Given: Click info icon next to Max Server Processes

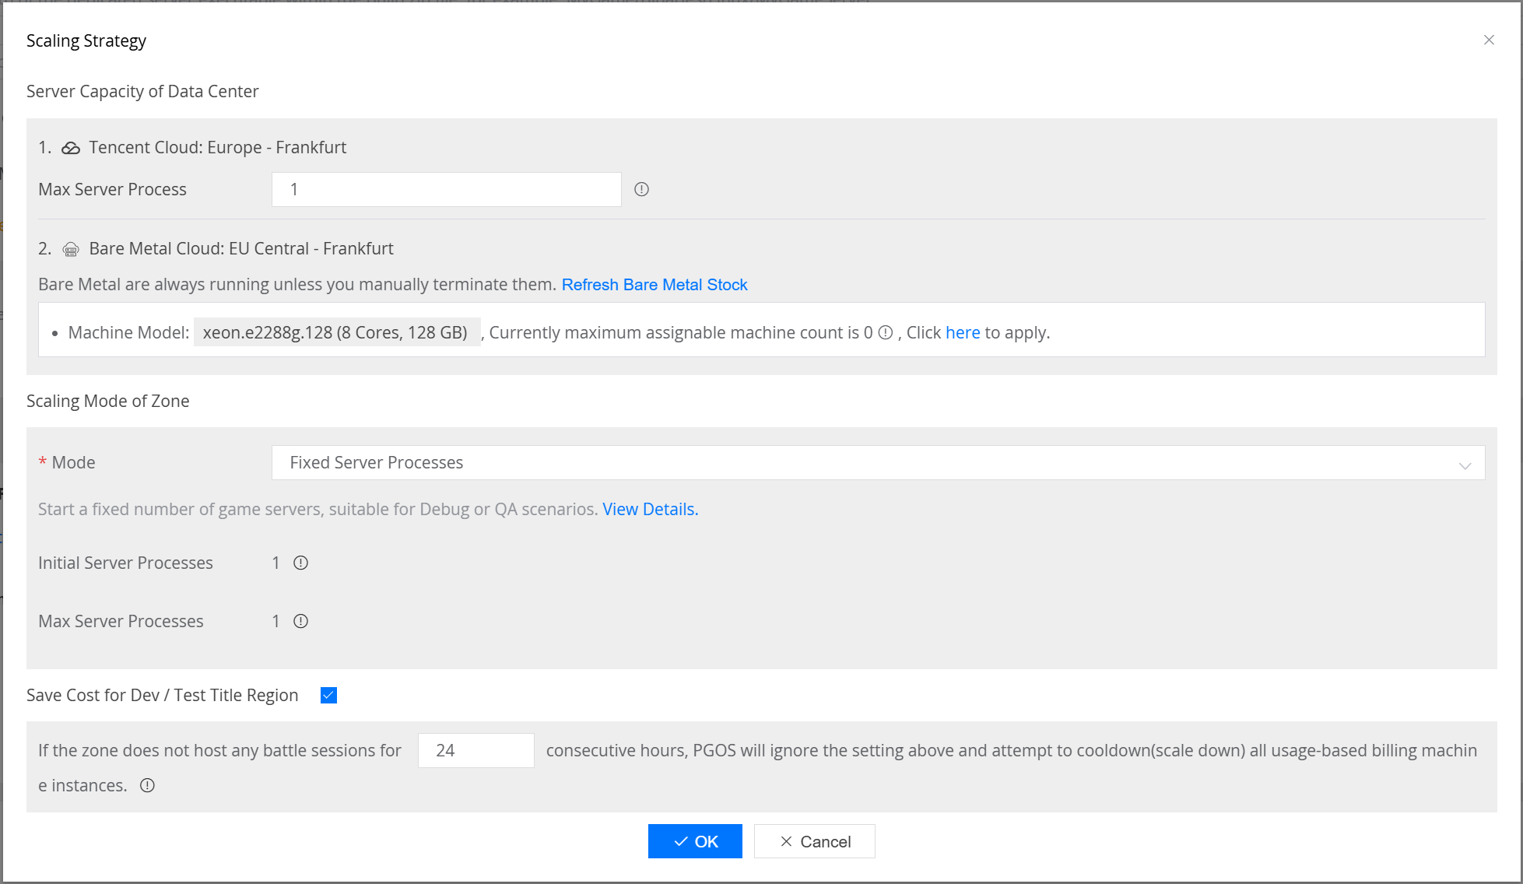Looking at the screenshot, I should 300,621.
